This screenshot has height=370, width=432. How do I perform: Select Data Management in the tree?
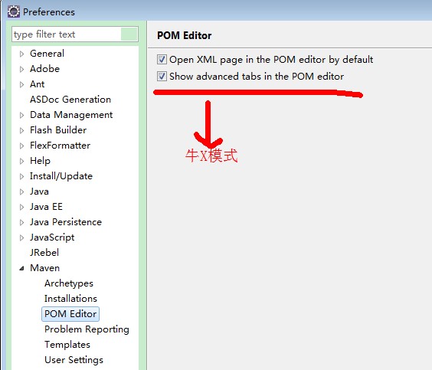point(71,115)
